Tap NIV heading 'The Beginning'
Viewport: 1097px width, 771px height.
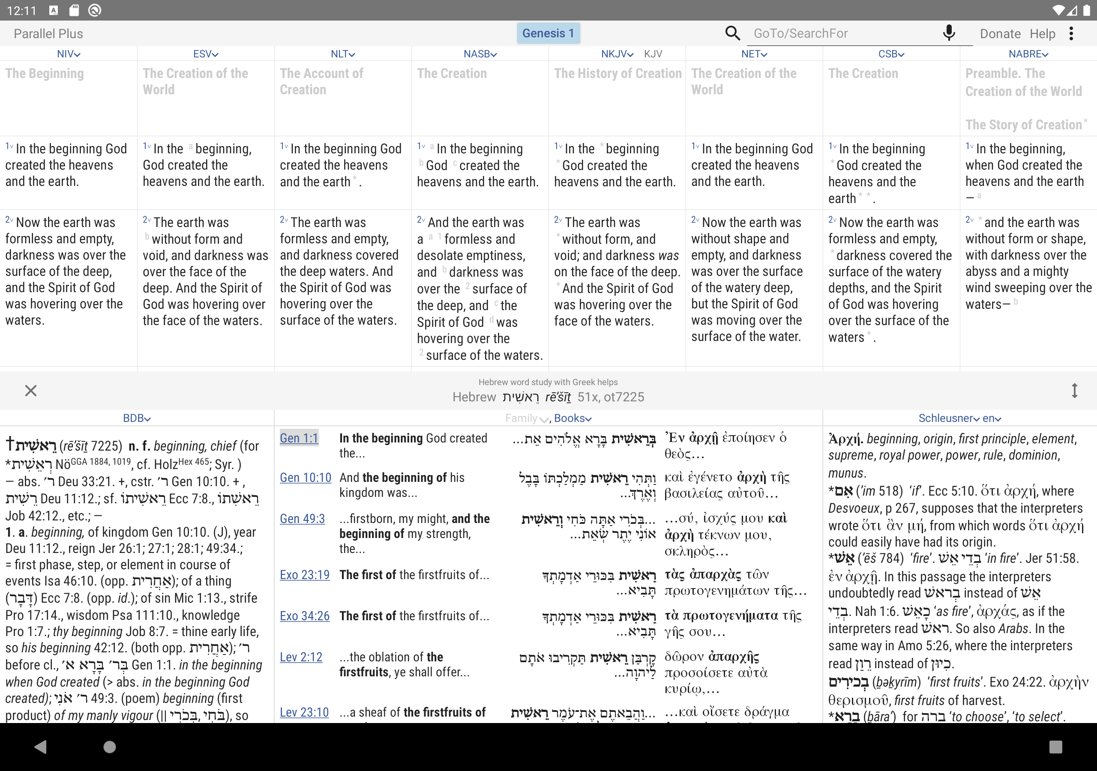pos(45,73)
